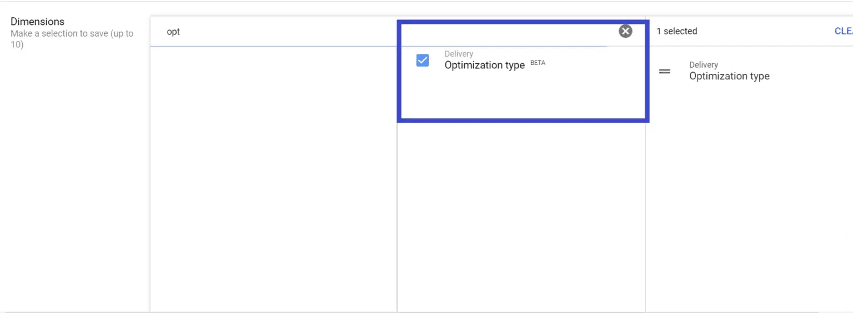Click the 'Make a selection to save' hint

pyautogui.click(x=72, y=38)
